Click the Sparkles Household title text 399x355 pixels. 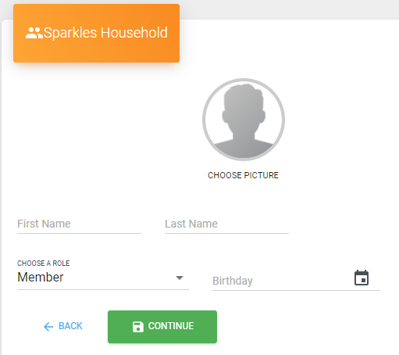click(105, 33)
